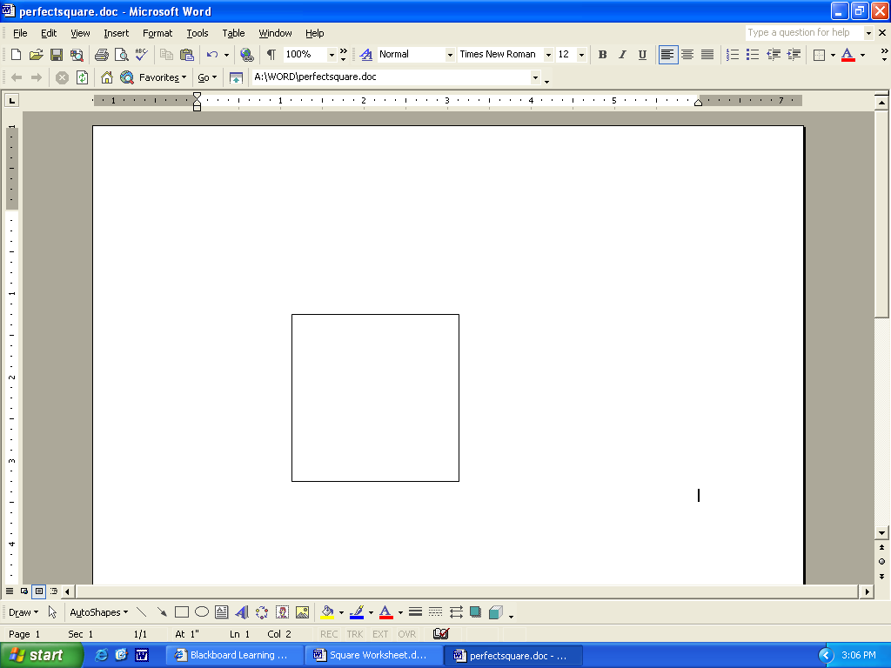Click the Decrease Indent icon
The image size is (891, 668).
pos(774,55)
